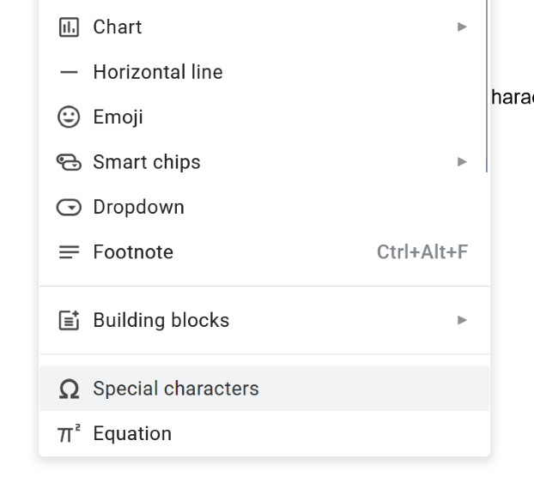Select the "Smart chips" menu text
534x483 pixels.
coord(147,162)
